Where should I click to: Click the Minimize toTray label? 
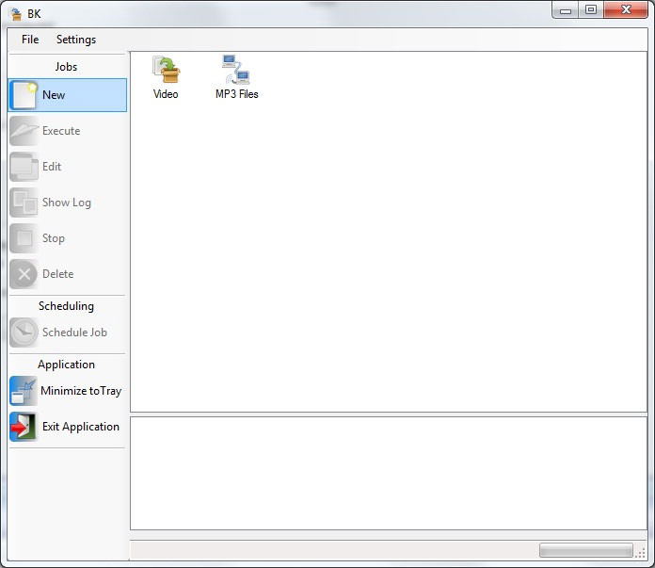[81, 391]
